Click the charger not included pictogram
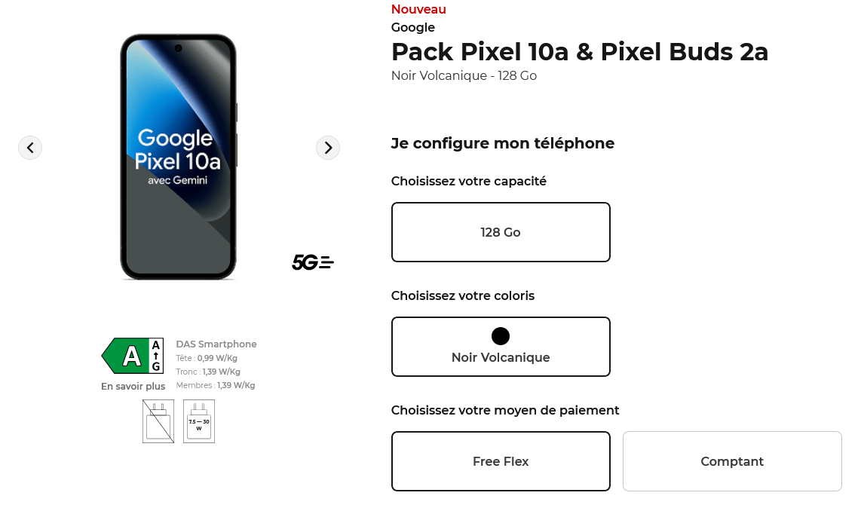Screen dimensions: 861x511 click(158, 421)
